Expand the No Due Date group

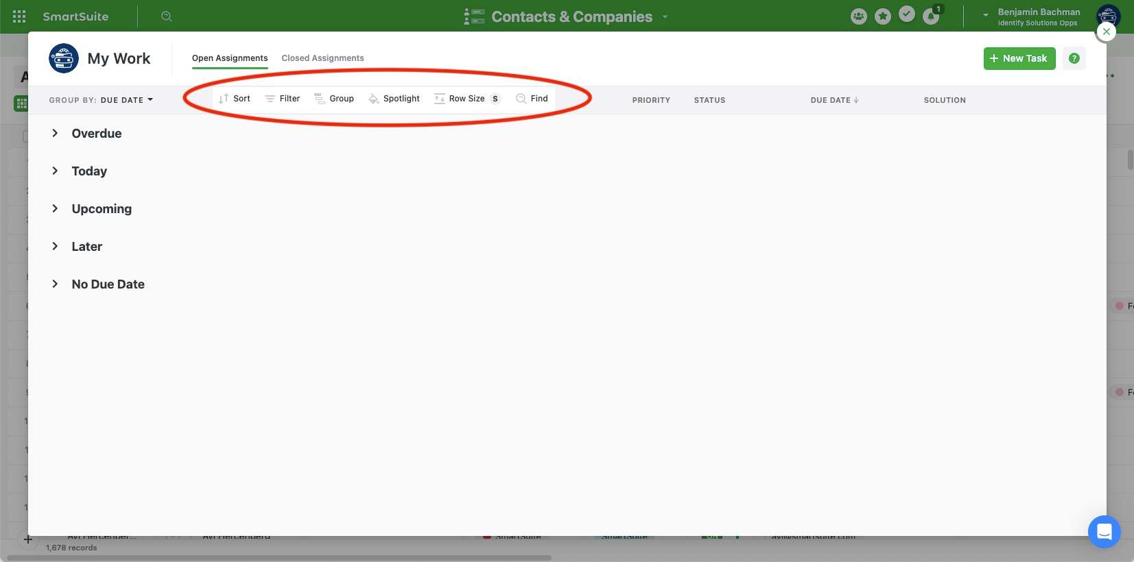click(55, 284)
